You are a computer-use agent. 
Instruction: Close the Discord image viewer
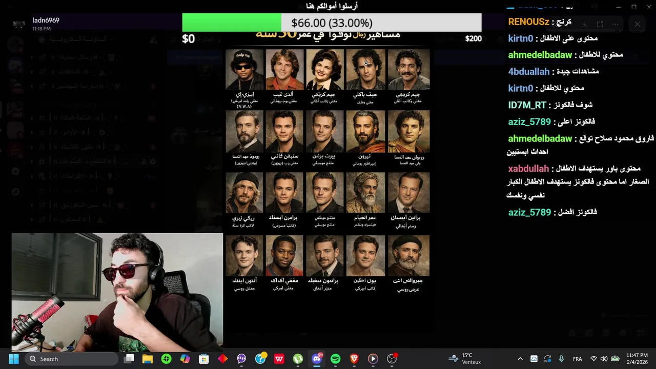pos(637,24)
